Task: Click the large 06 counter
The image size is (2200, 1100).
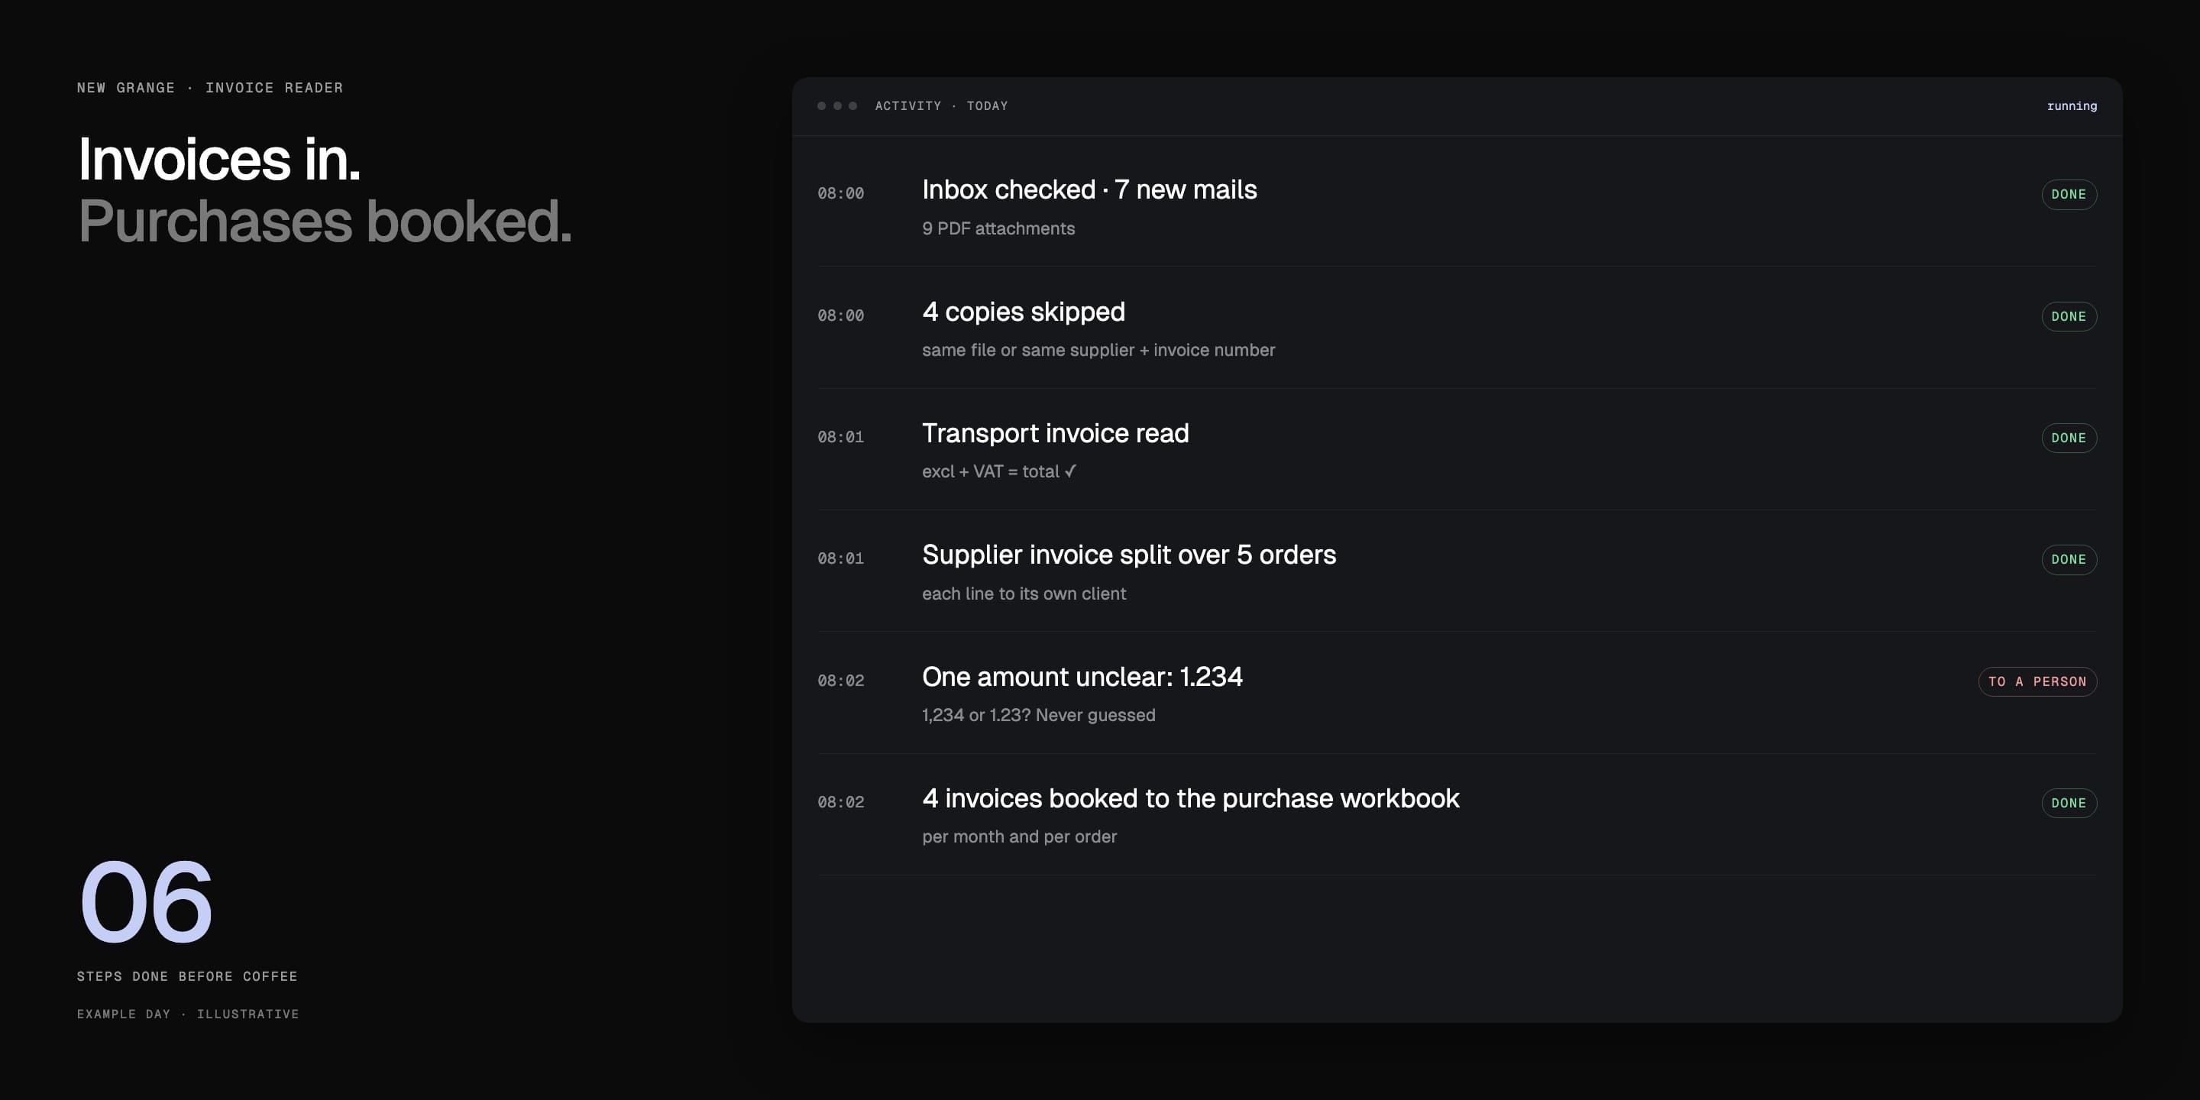Action: (145, 902)
